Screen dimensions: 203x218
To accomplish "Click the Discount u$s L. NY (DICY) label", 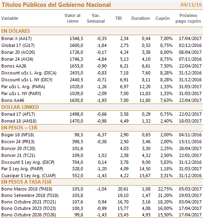I will (27, 80).
